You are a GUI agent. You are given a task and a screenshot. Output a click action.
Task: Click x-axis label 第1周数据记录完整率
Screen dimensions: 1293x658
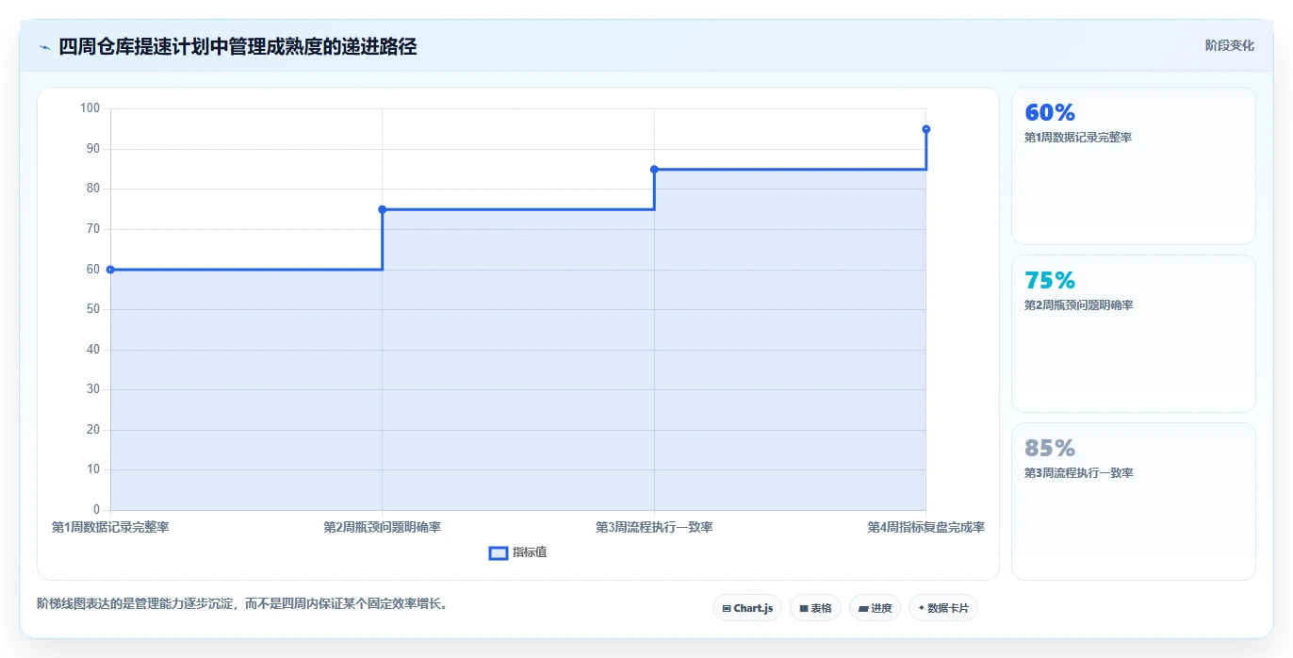(110, 527)
